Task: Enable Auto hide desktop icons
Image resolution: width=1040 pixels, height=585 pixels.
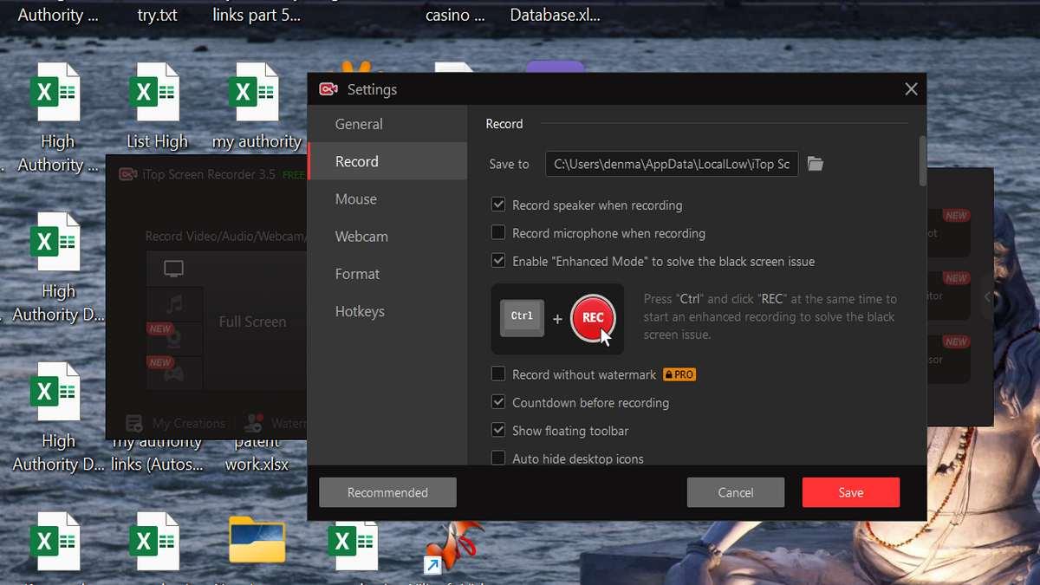Action: [x=498, y=458]
